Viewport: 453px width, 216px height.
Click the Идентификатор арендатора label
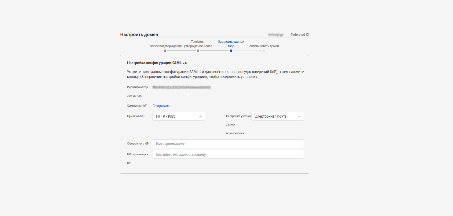click(137, 91)
